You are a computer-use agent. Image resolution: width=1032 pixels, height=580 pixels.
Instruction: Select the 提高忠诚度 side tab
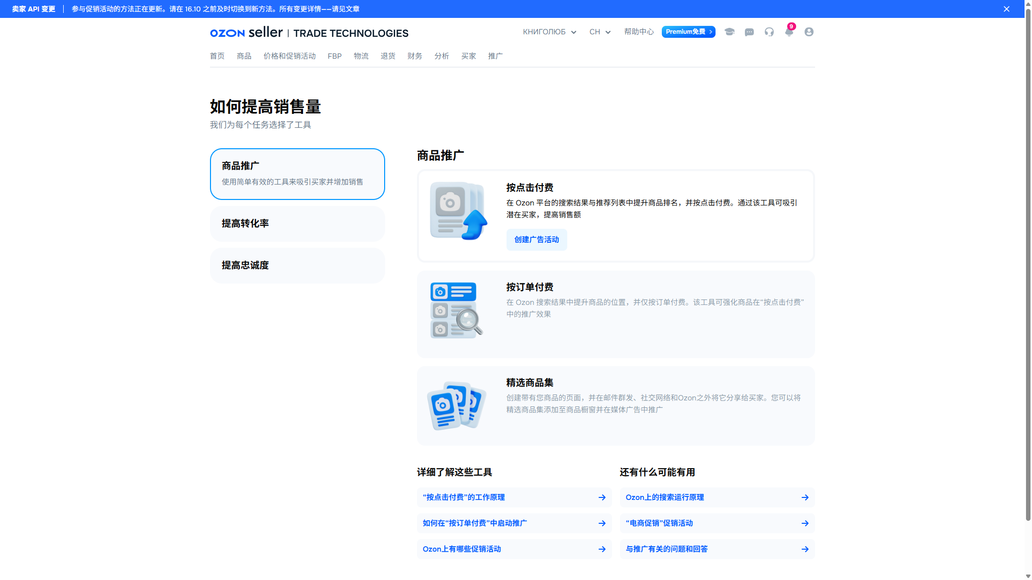click(298, 266)
